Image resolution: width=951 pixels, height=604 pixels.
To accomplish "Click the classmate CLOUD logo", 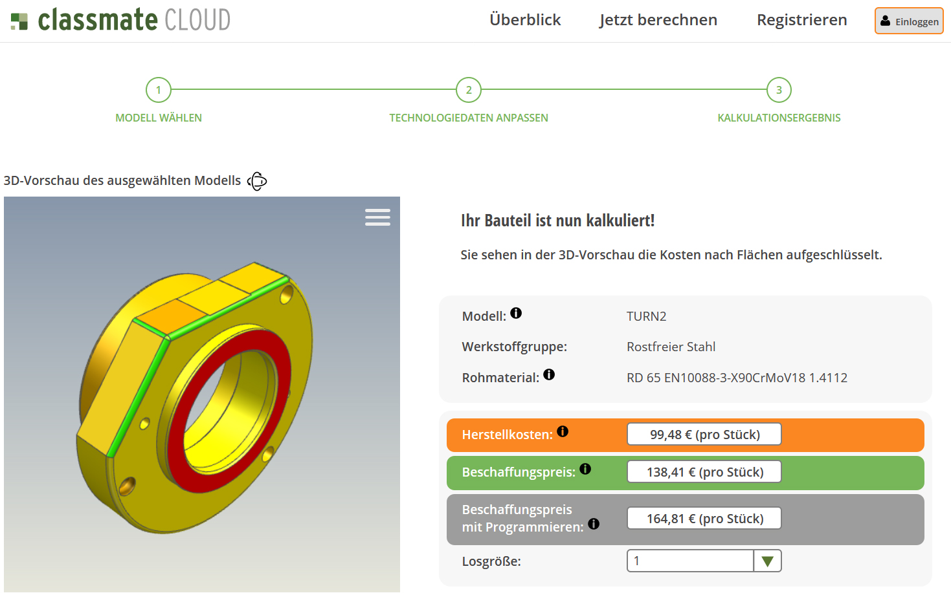I will (x=118, y=20).
